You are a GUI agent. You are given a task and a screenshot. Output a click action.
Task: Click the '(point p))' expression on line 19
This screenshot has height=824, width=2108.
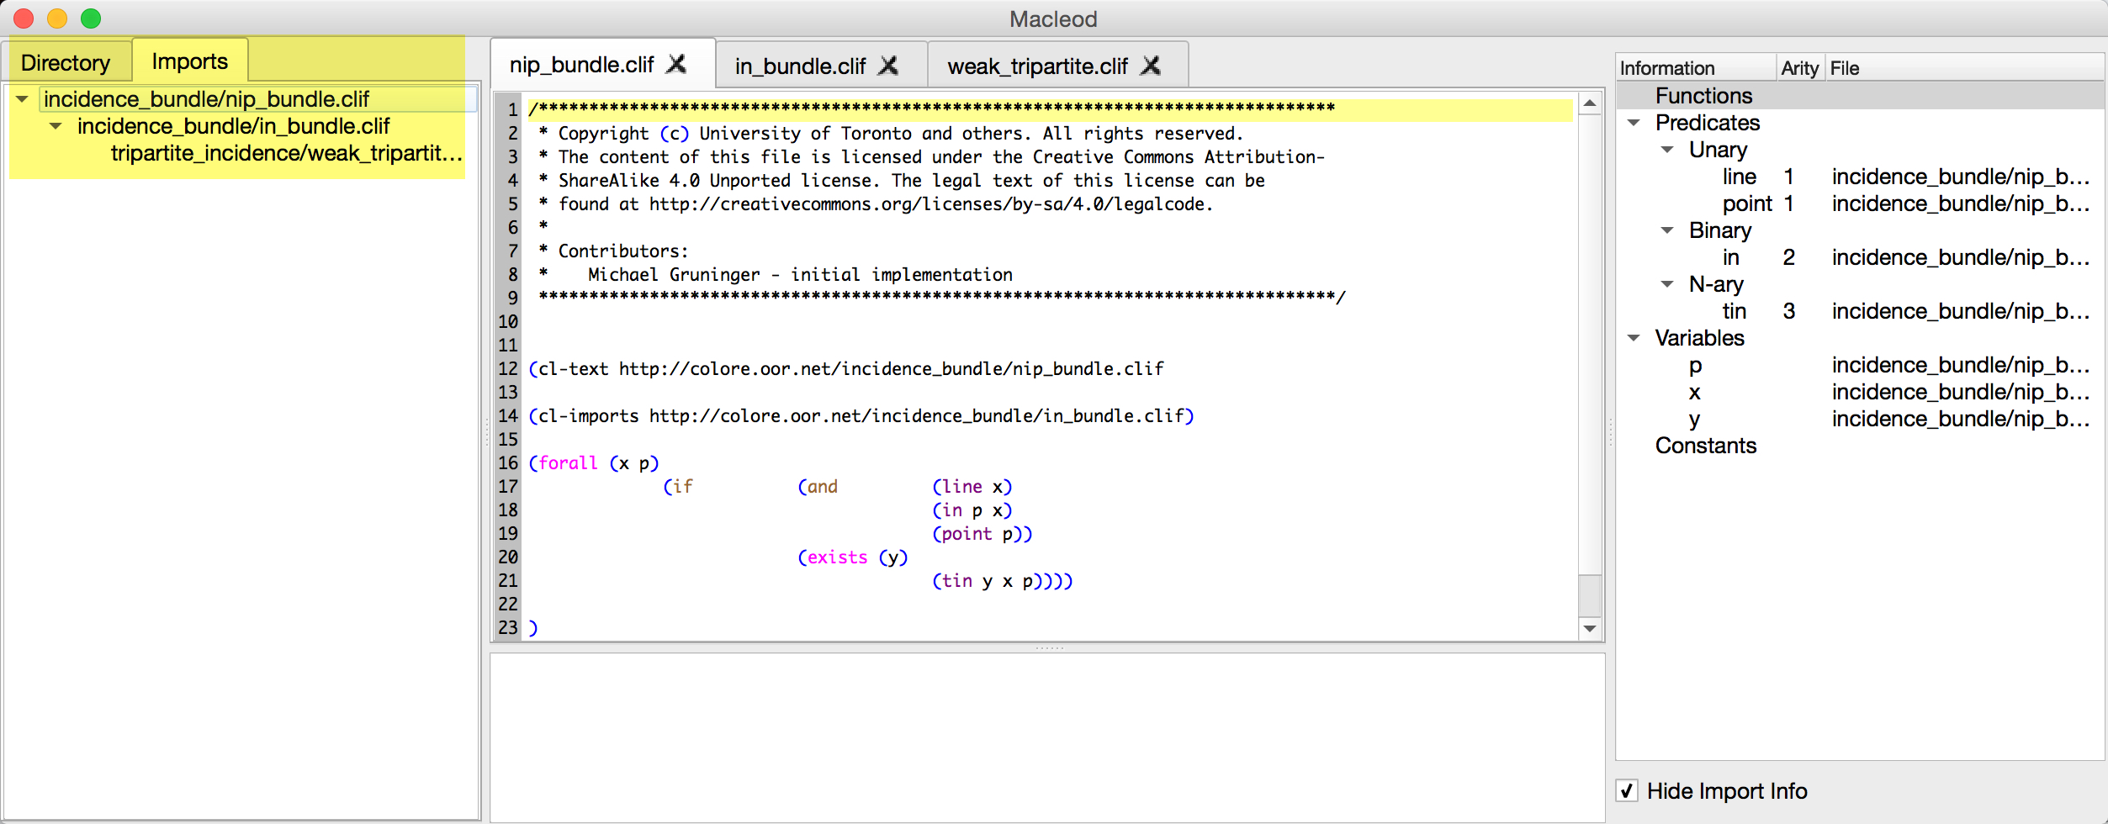982,534
